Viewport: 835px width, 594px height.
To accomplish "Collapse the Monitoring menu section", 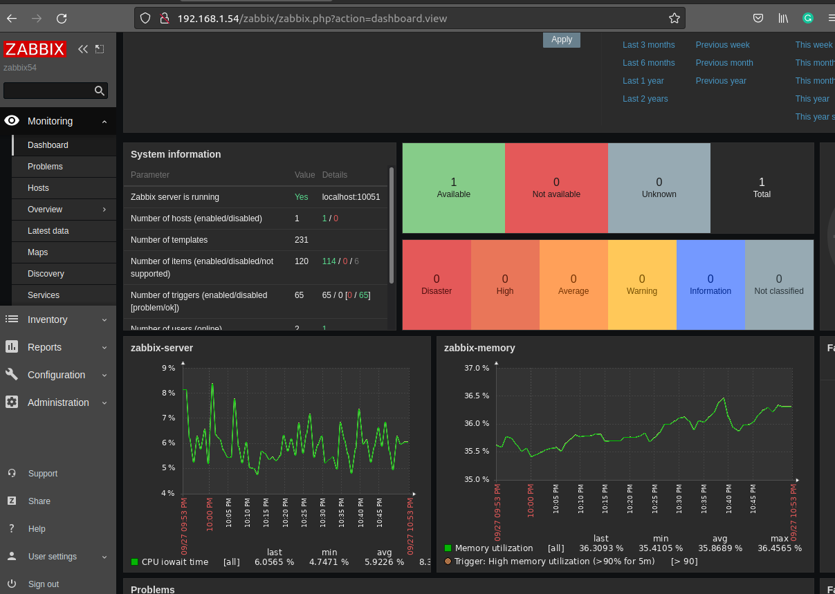I will (104, 122).
